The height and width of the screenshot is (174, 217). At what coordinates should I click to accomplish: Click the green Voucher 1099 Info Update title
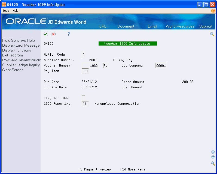click(128, 44)
